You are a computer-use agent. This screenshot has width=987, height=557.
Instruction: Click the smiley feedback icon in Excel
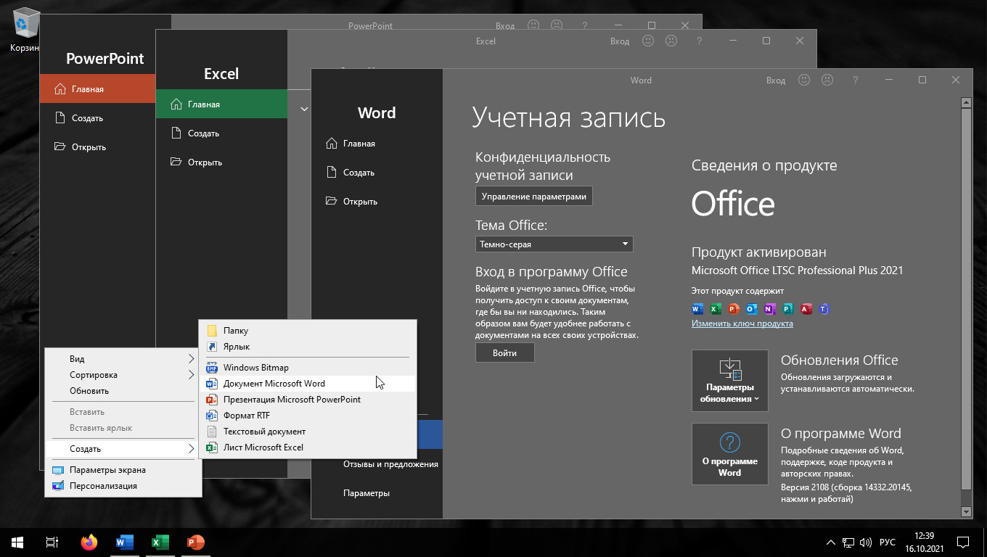pos(649,41)
